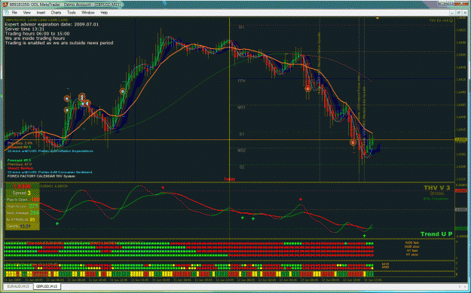Image resolution: width=471 pixels, height=293 pixels.
Task: Click the 'H1 slow' trend row label
Action: click(x=411, y=255)
